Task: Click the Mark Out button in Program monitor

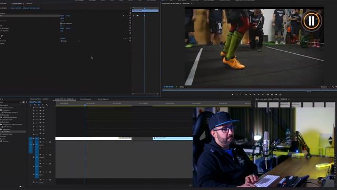Action: 241,94
